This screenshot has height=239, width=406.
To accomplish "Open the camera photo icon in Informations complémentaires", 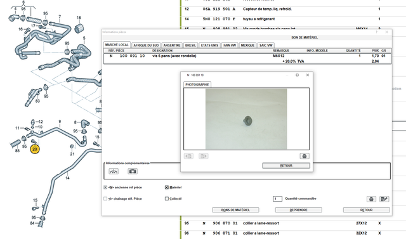I will pos(133,171).
